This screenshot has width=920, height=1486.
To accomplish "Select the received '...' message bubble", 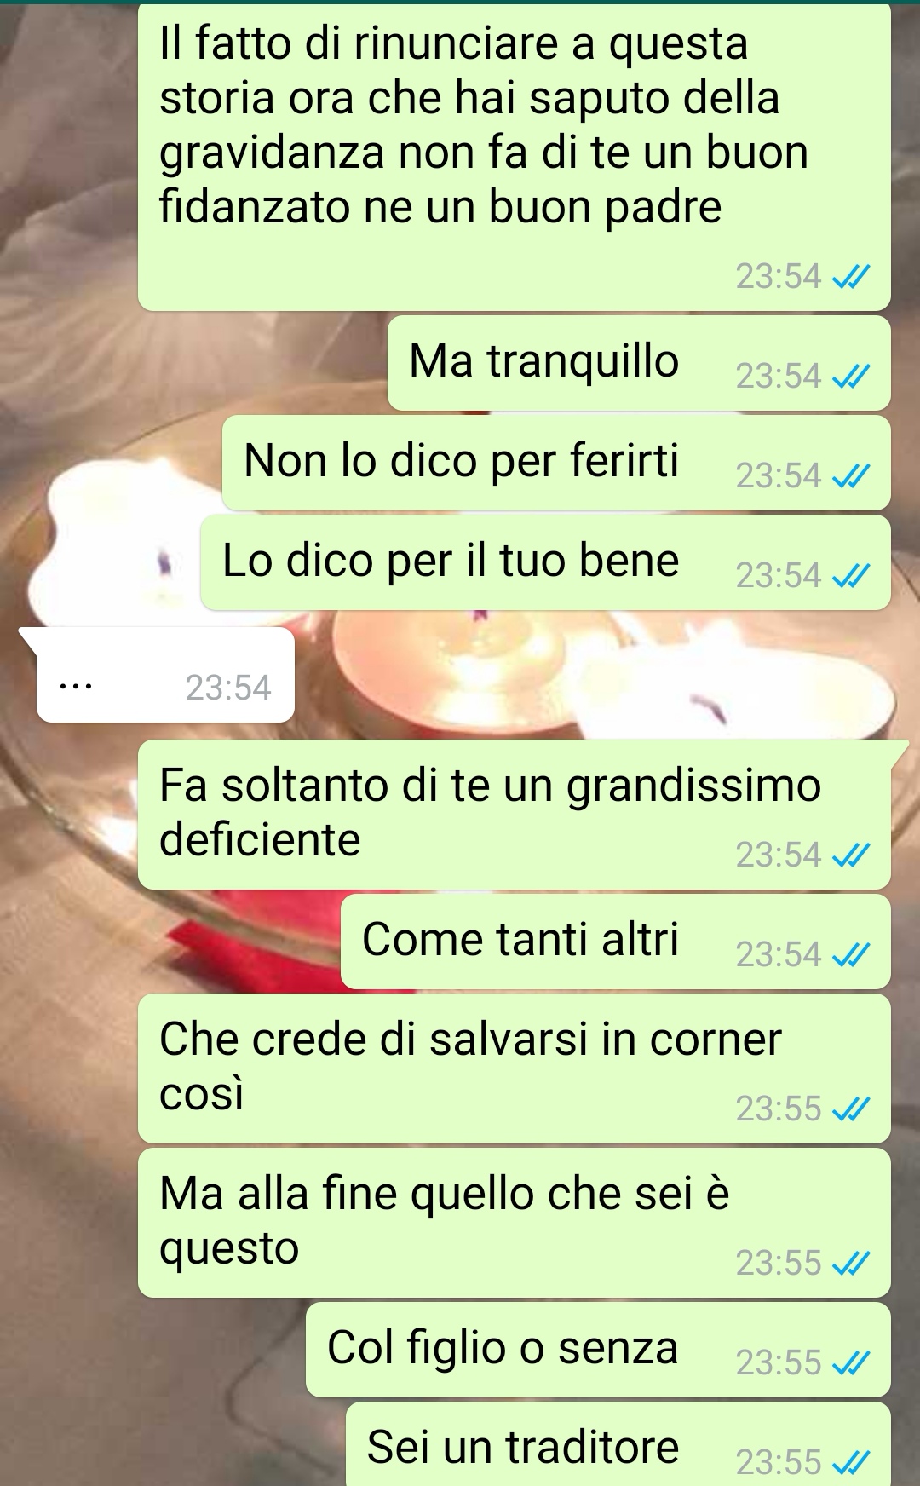I will pyautogui.click(x=165, y=675).
